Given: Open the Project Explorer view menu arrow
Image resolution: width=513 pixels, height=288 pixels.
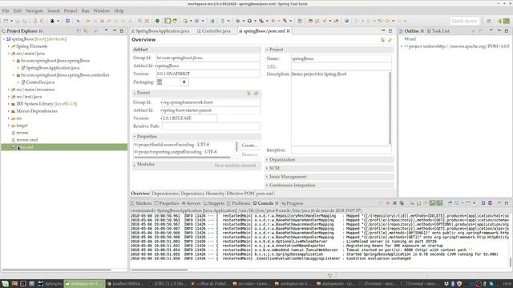Looking at the screenshot, I should tap(106, 31).
